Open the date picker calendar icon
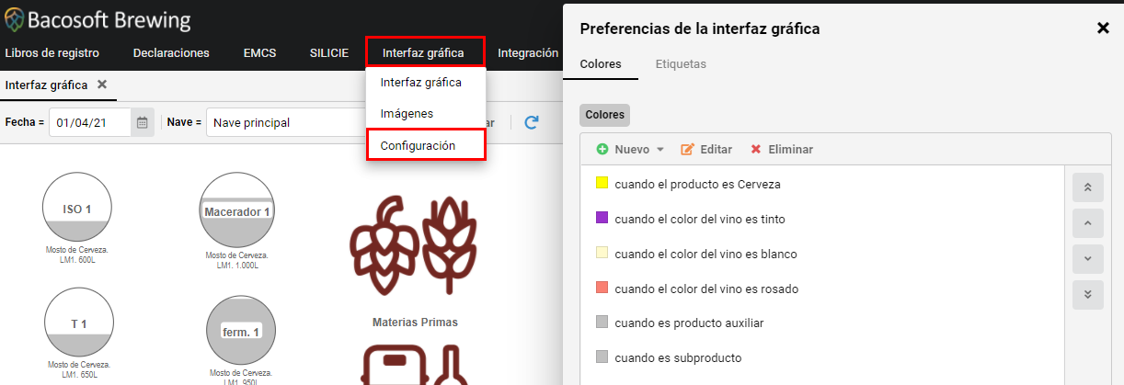1124x385 pixels. tap(143, 122)
